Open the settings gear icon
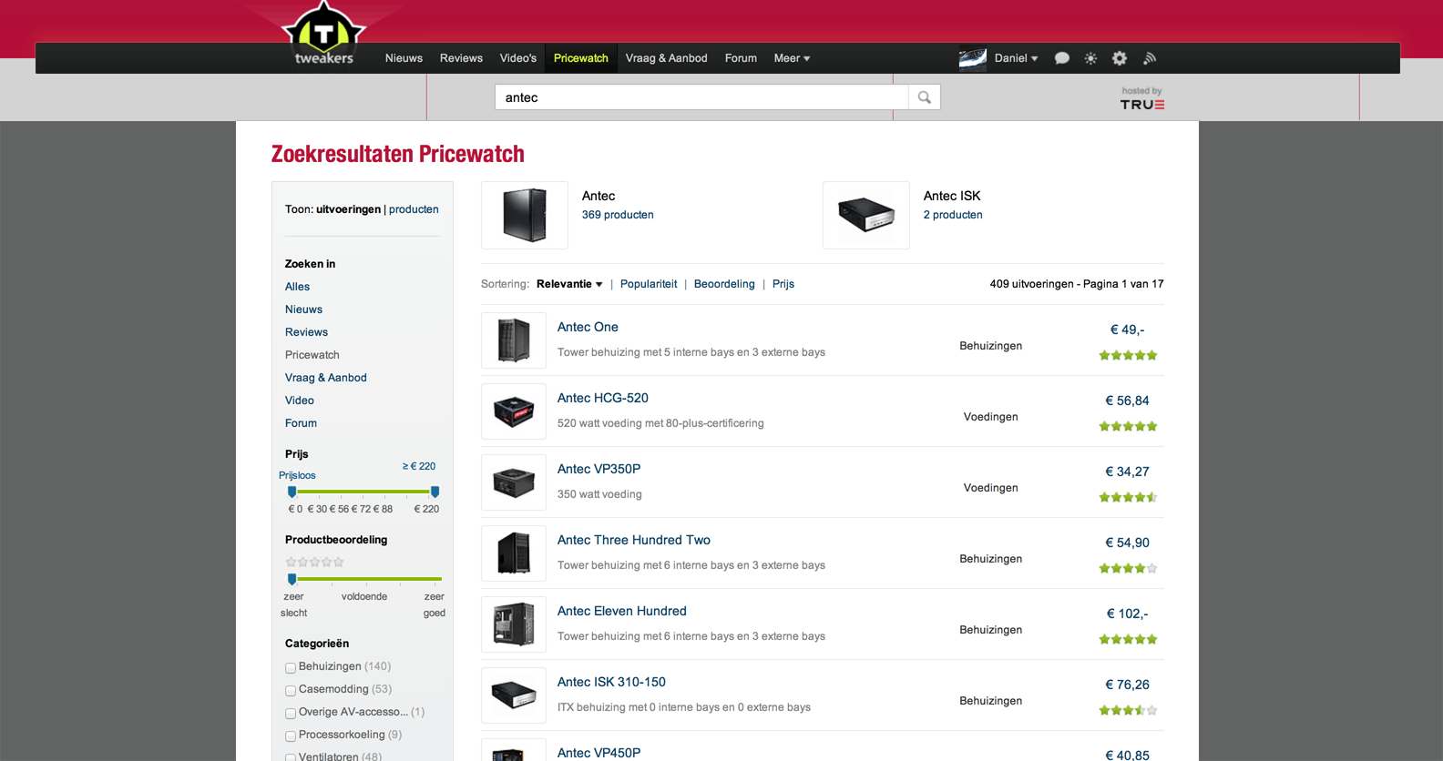The image size is (1443, 761). click(x=1120, y=58)
